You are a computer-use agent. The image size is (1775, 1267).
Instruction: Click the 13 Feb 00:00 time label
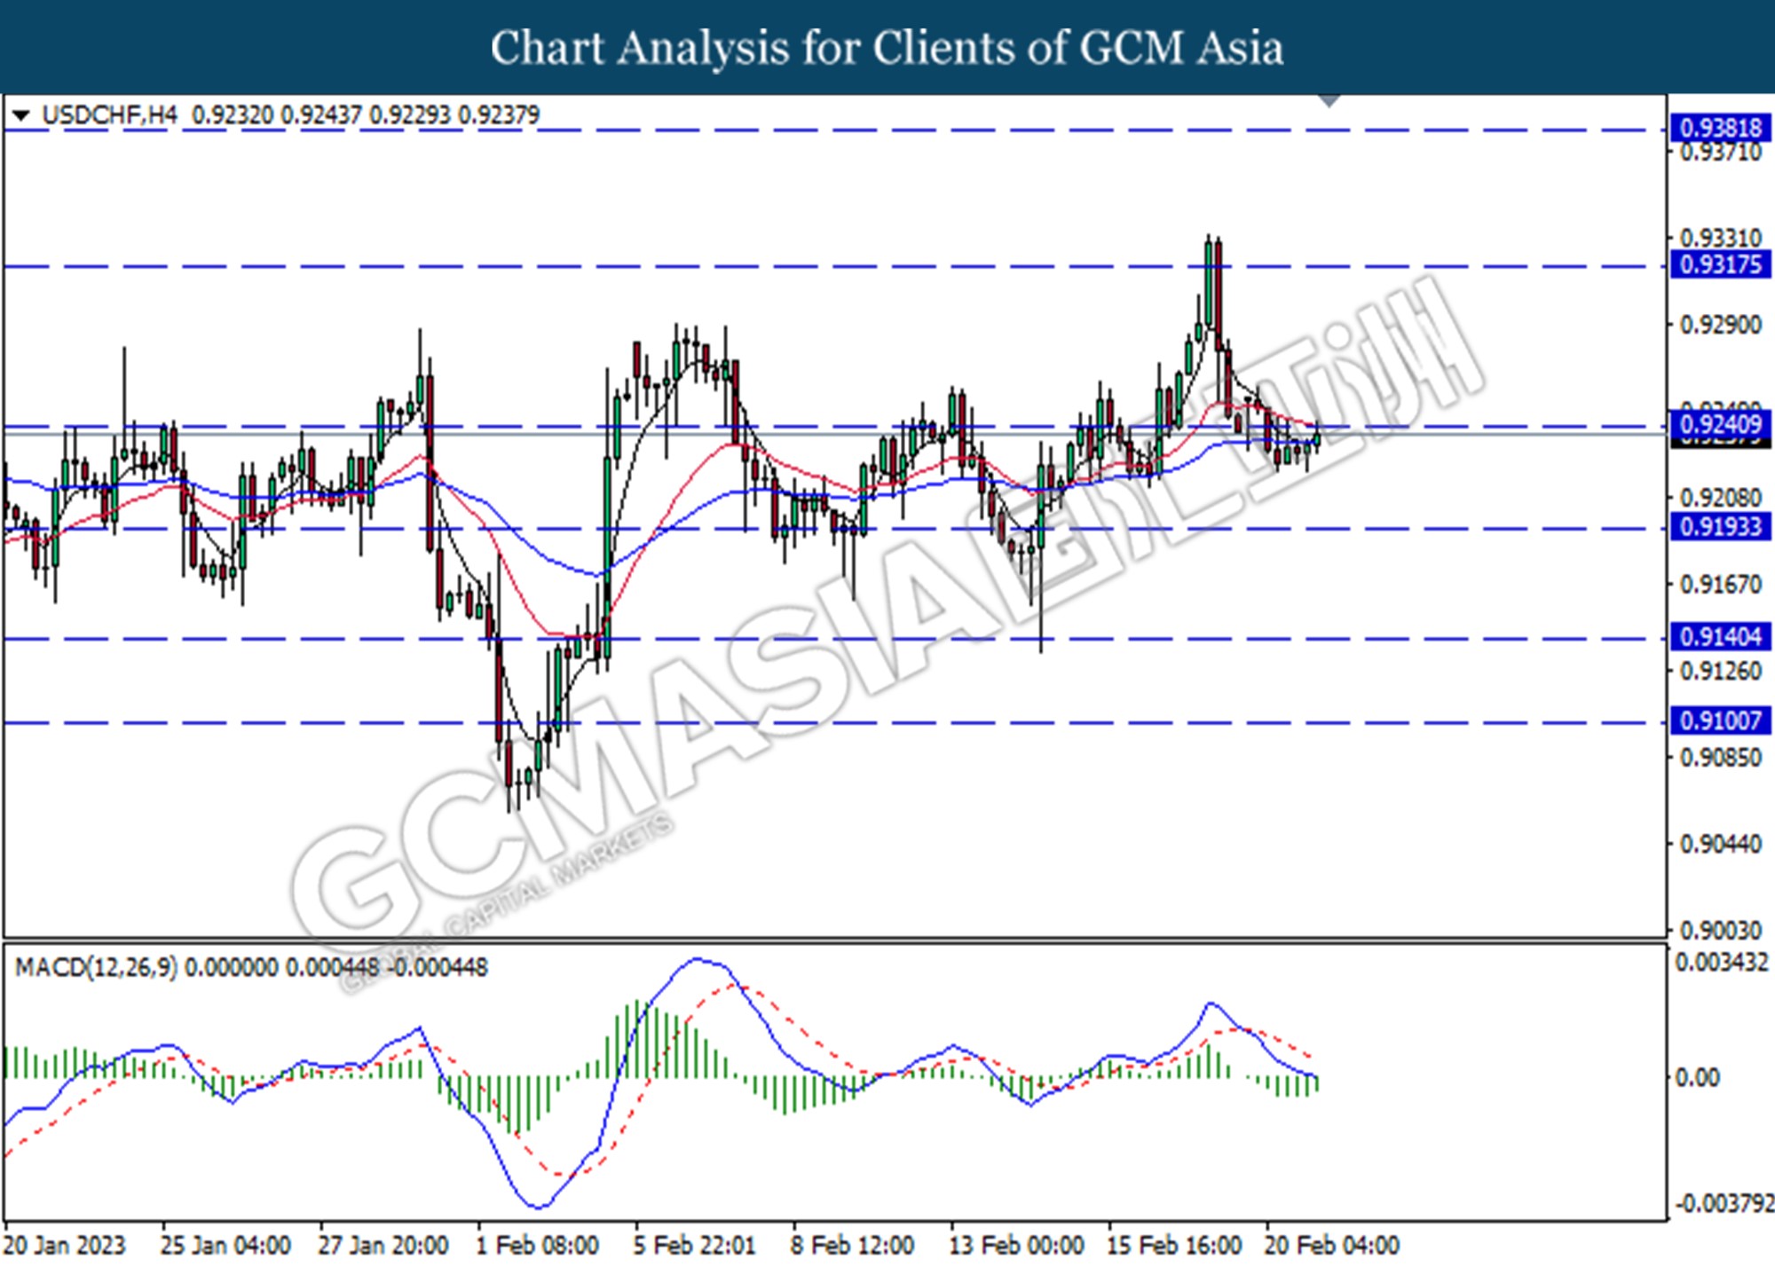click(x=1016, y=1246)
